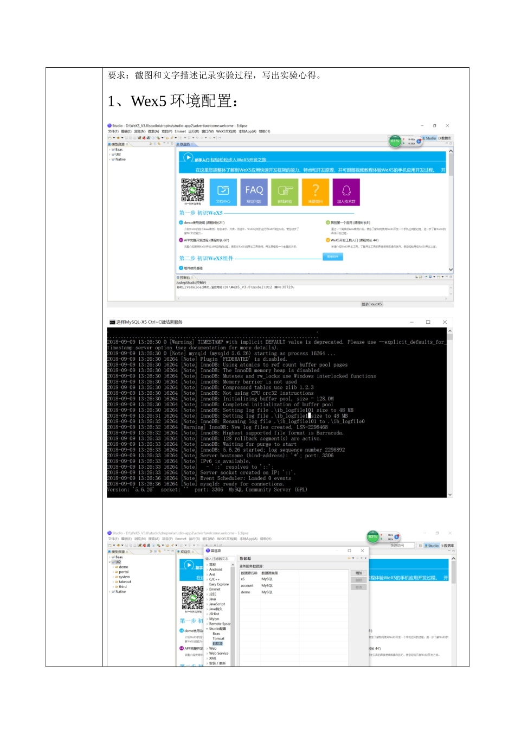Screen dimensions: 515x729
Task: Click the 文档中心 document center tile
Action: pos(223,192)
